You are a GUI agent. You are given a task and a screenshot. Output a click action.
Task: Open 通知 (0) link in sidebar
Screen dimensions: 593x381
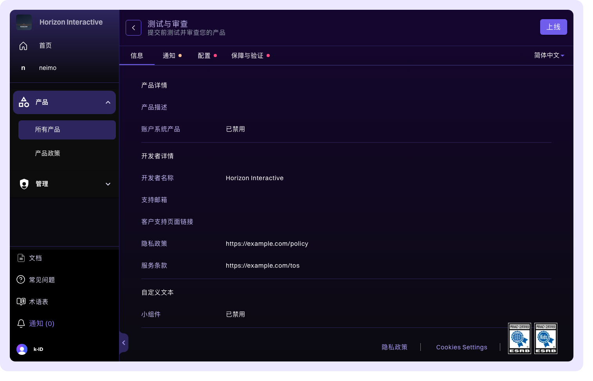(41, 324)
